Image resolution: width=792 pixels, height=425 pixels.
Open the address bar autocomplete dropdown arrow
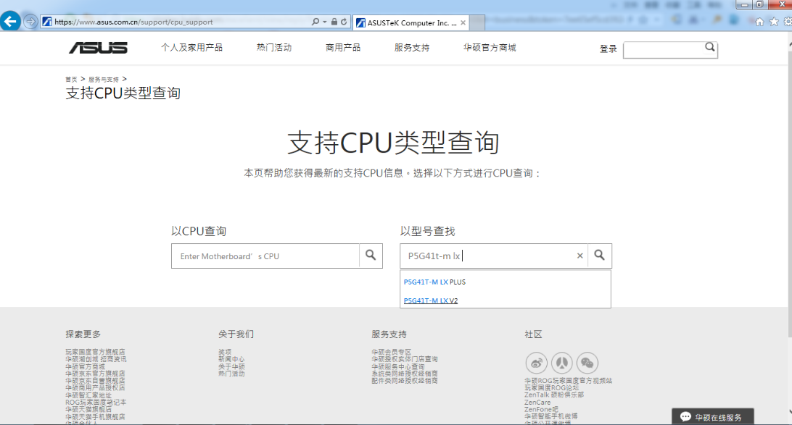tap(325, 22)
